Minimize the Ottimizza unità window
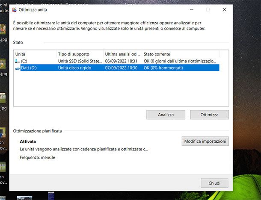 pyautogui.click(x=192, y=9)
